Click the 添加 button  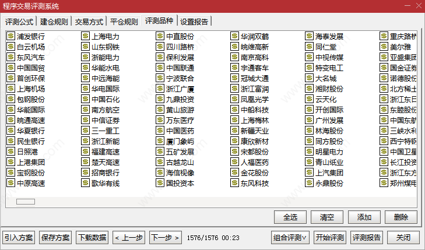click(364, 217)
